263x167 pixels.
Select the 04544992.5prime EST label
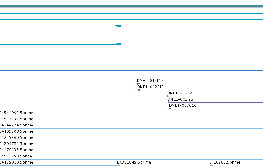click(16, 113)
